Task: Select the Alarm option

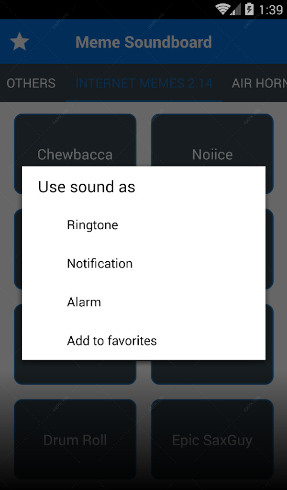Action: [x=143, y=302]
